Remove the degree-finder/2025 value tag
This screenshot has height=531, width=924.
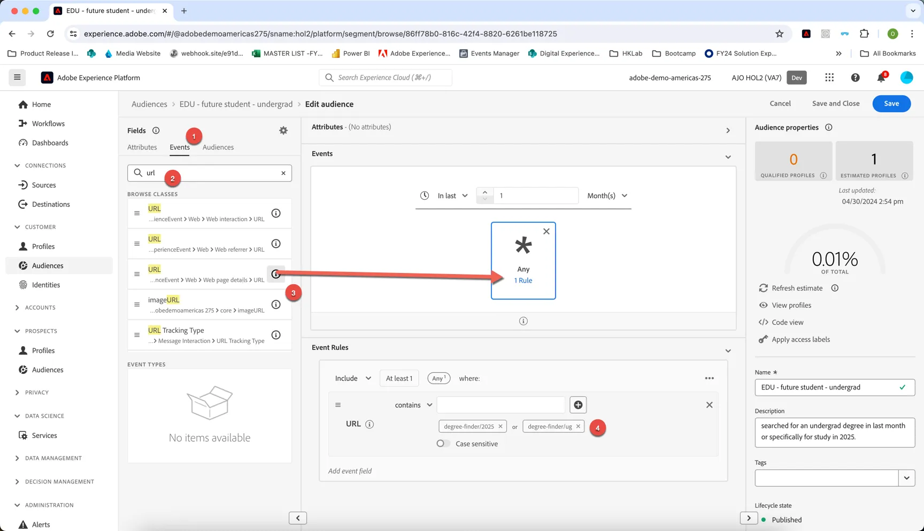(500, 426)
